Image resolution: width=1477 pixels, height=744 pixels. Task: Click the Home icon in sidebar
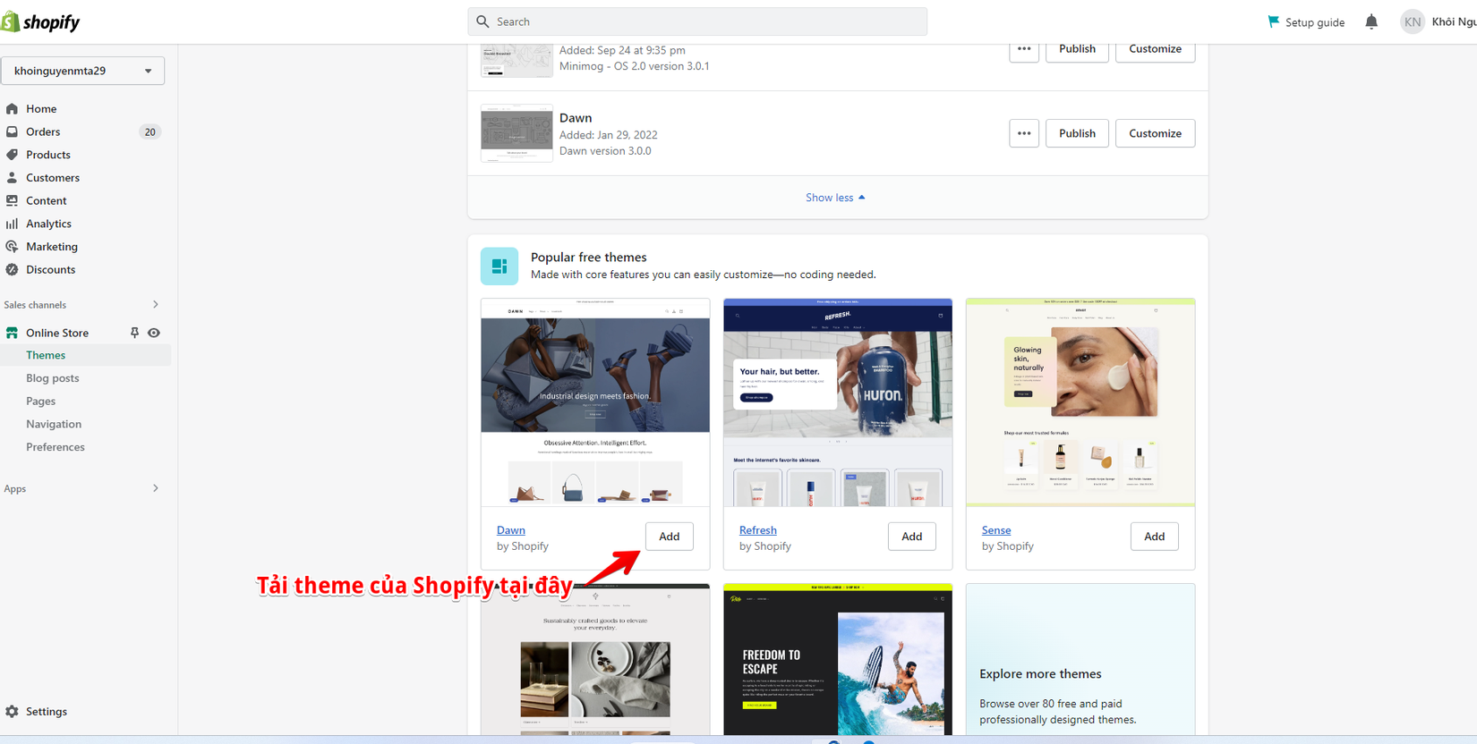(x=12, y=109)
